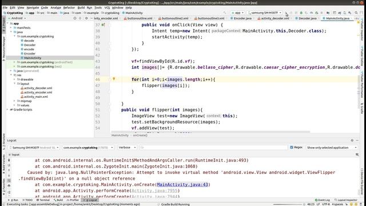Screen dimensions: 366x206
Task: Click the Stop process icon in toolbar
Action: coord(321,13)
